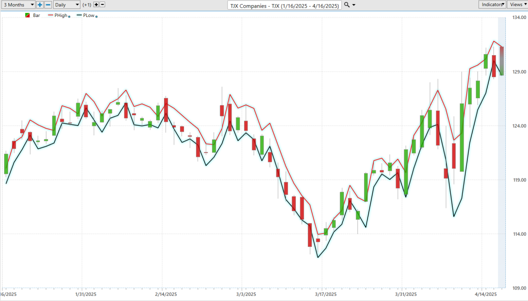528x301 pixels.
Task: Open the 3 Months time range dropdown
Action: tap(18, 5)
